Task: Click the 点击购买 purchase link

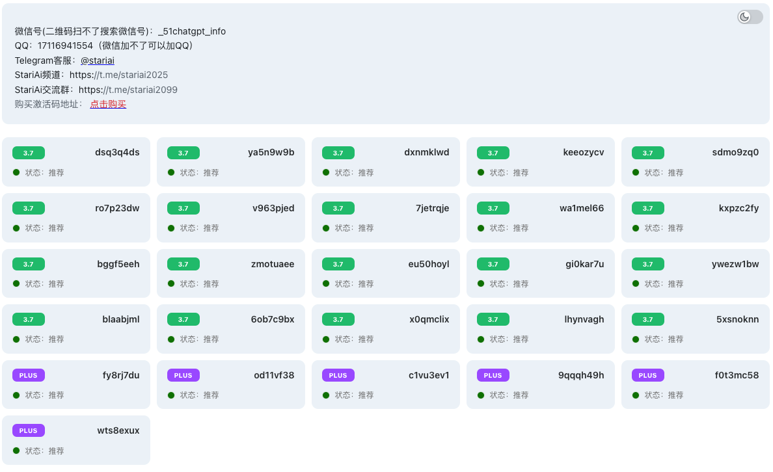Action: pos(108,104)
